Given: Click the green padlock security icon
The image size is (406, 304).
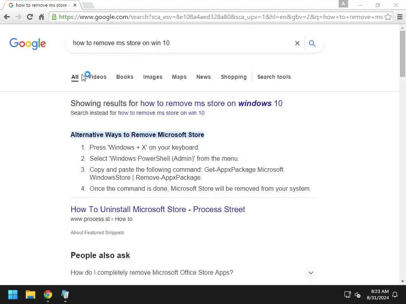Looking at the screenshot, I should tap(54, 17).
